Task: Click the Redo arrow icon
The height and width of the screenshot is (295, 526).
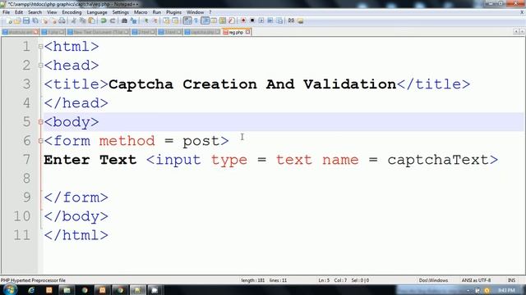Action: pos(113,20)
